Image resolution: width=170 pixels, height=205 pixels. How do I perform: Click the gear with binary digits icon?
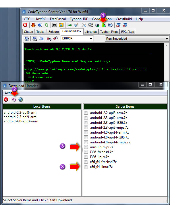(x=90, y=25)
